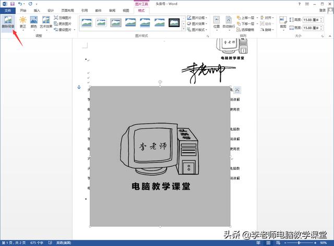Image resolution: width=334 pixels, height=246 pixels.
Task: Open the Picture Layout (图片版式) dropdown
Action: 197,30
